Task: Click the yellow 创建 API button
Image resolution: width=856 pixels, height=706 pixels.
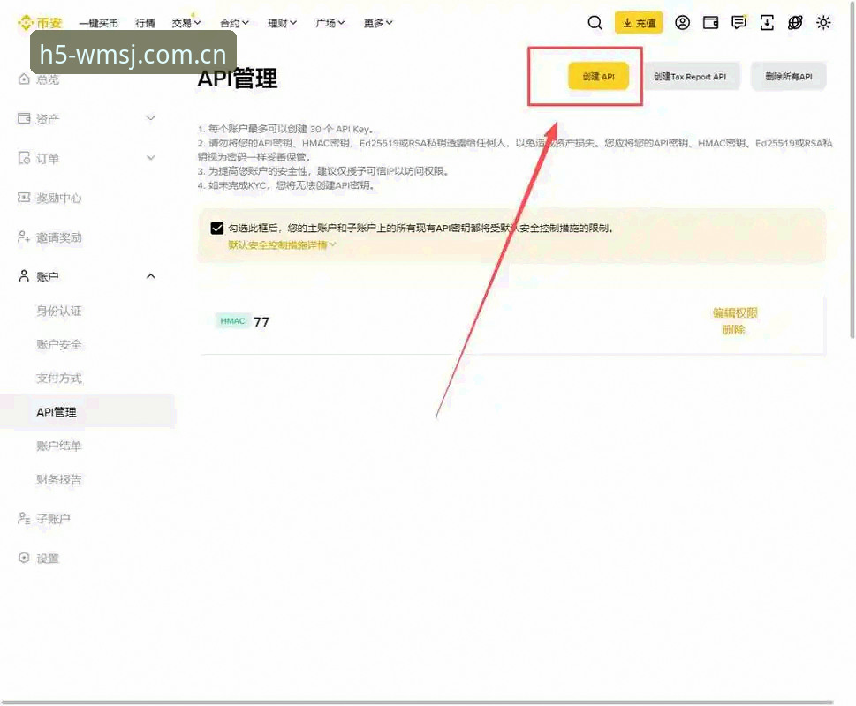Action: tap(598, 76)
